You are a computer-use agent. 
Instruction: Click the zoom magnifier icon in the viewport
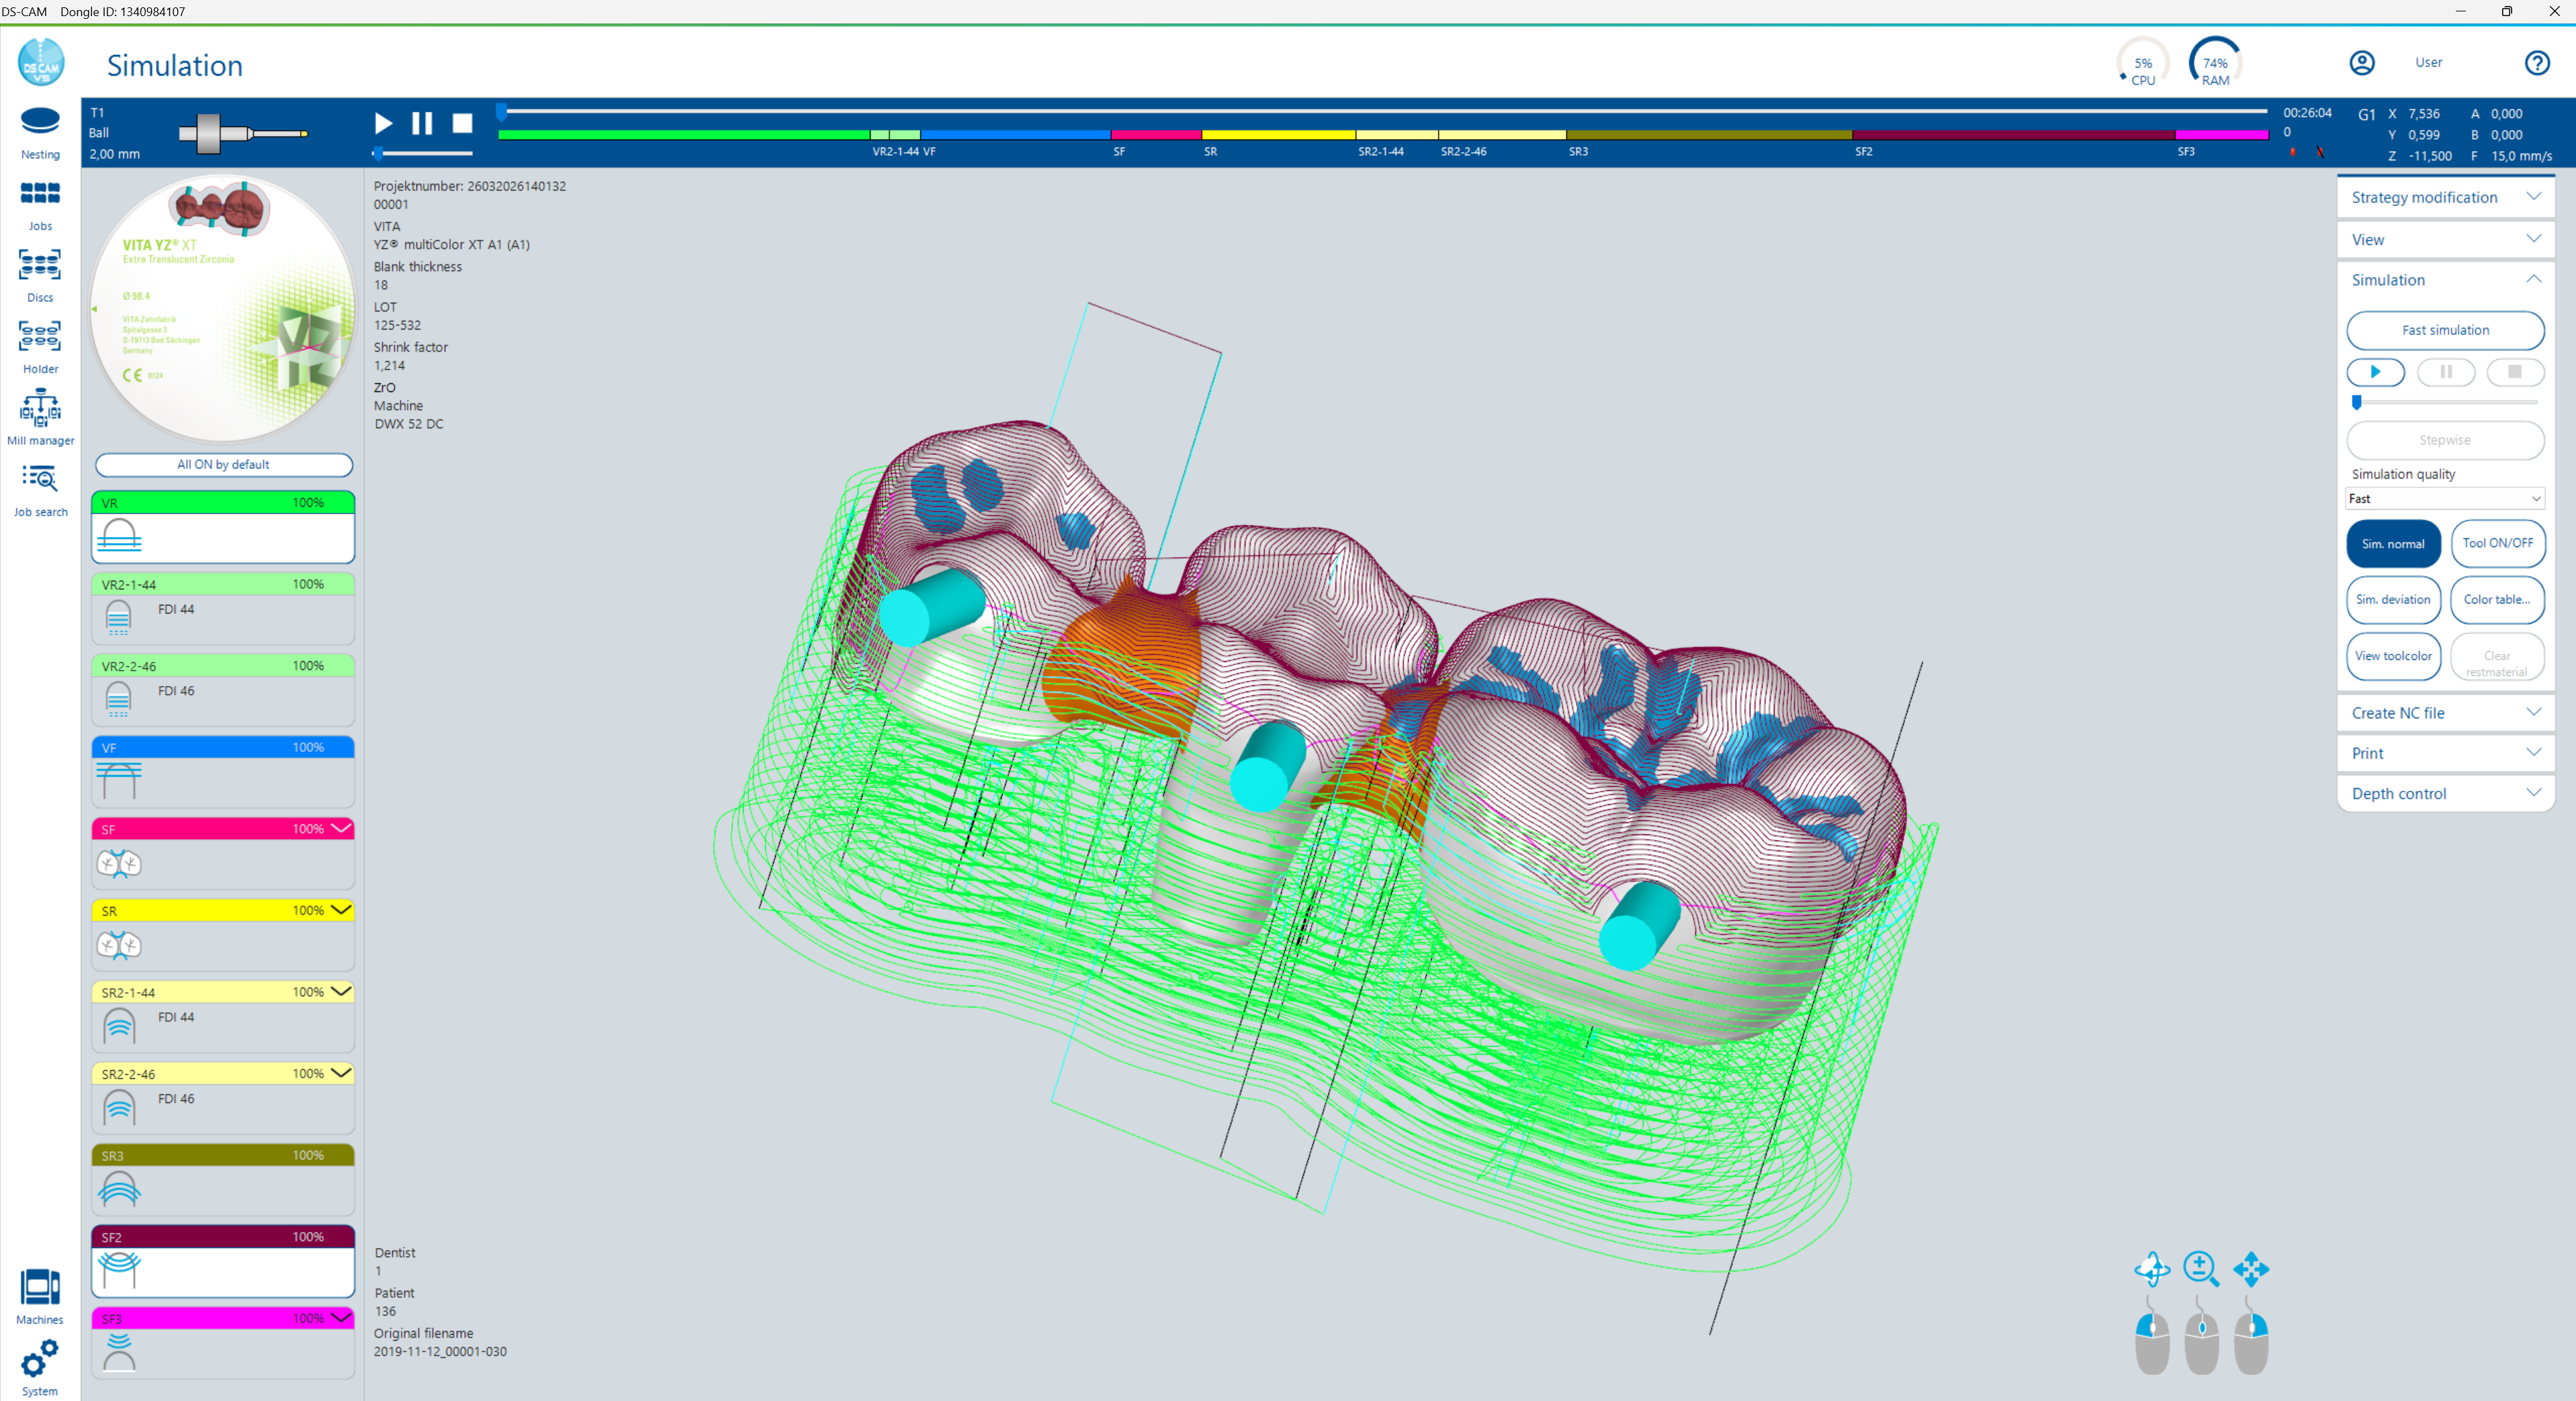(2202, 1270)
